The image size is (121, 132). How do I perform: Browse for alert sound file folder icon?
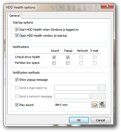[95, 105]
